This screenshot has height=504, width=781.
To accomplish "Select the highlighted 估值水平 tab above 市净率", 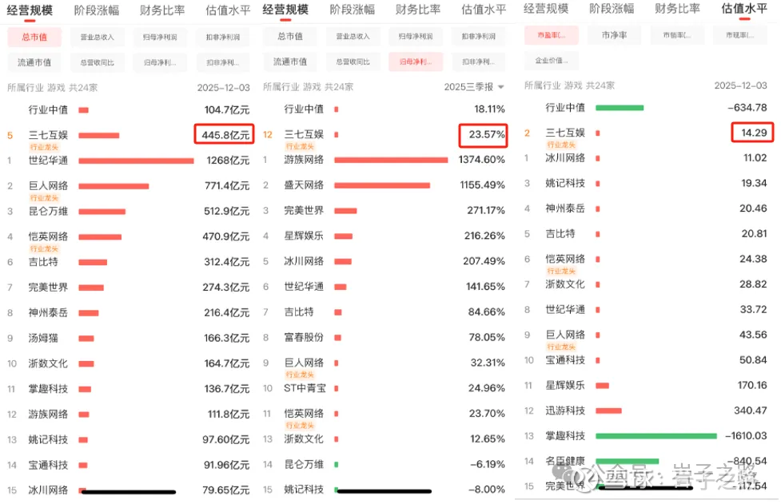I will [744, 9].
